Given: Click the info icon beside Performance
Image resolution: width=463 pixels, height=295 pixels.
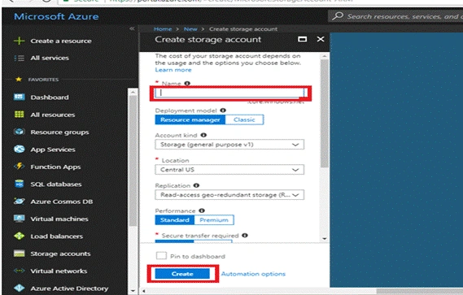Looking at the screenshot, I should pos(202,210).
